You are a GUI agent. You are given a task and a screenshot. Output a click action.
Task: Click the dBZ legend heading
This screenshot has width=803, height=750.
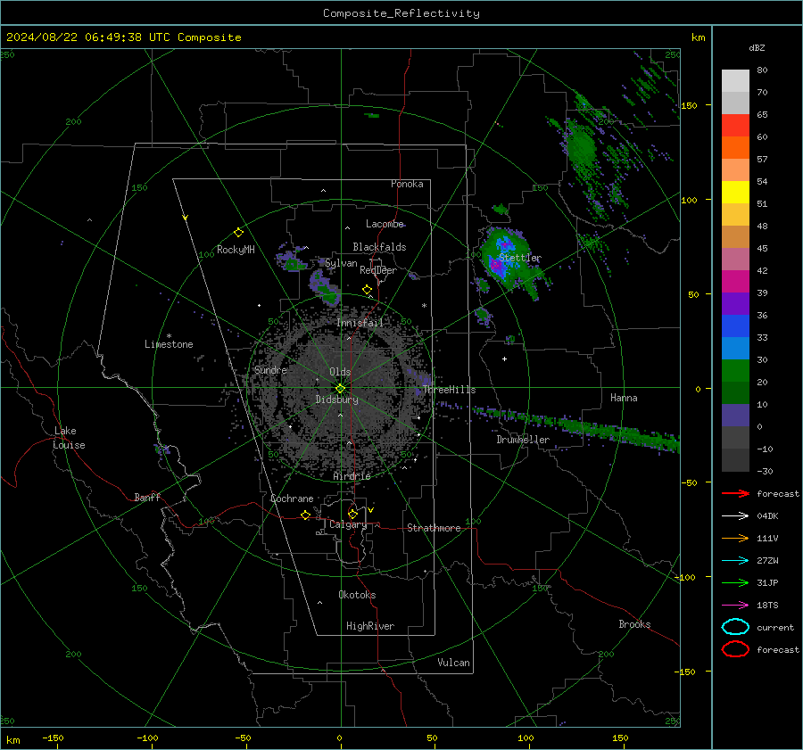click(757, 47)
